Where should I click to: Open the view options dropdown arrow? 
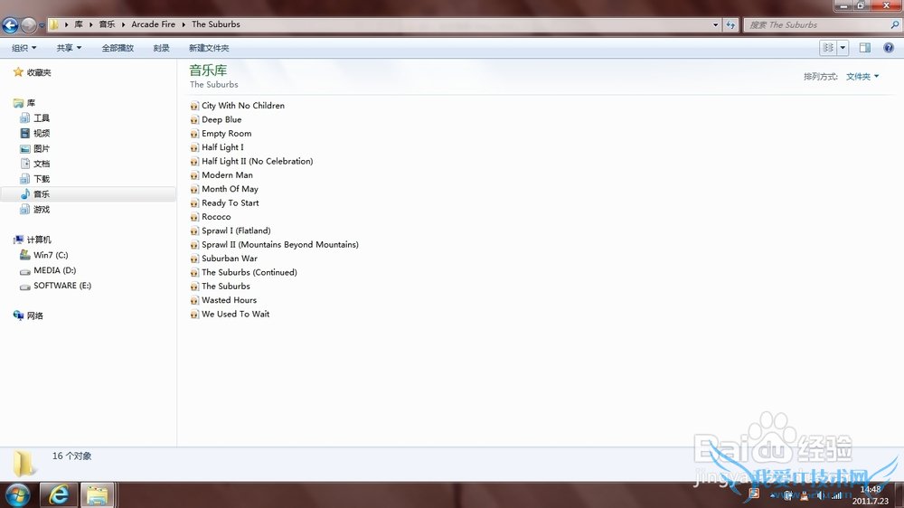843,48
